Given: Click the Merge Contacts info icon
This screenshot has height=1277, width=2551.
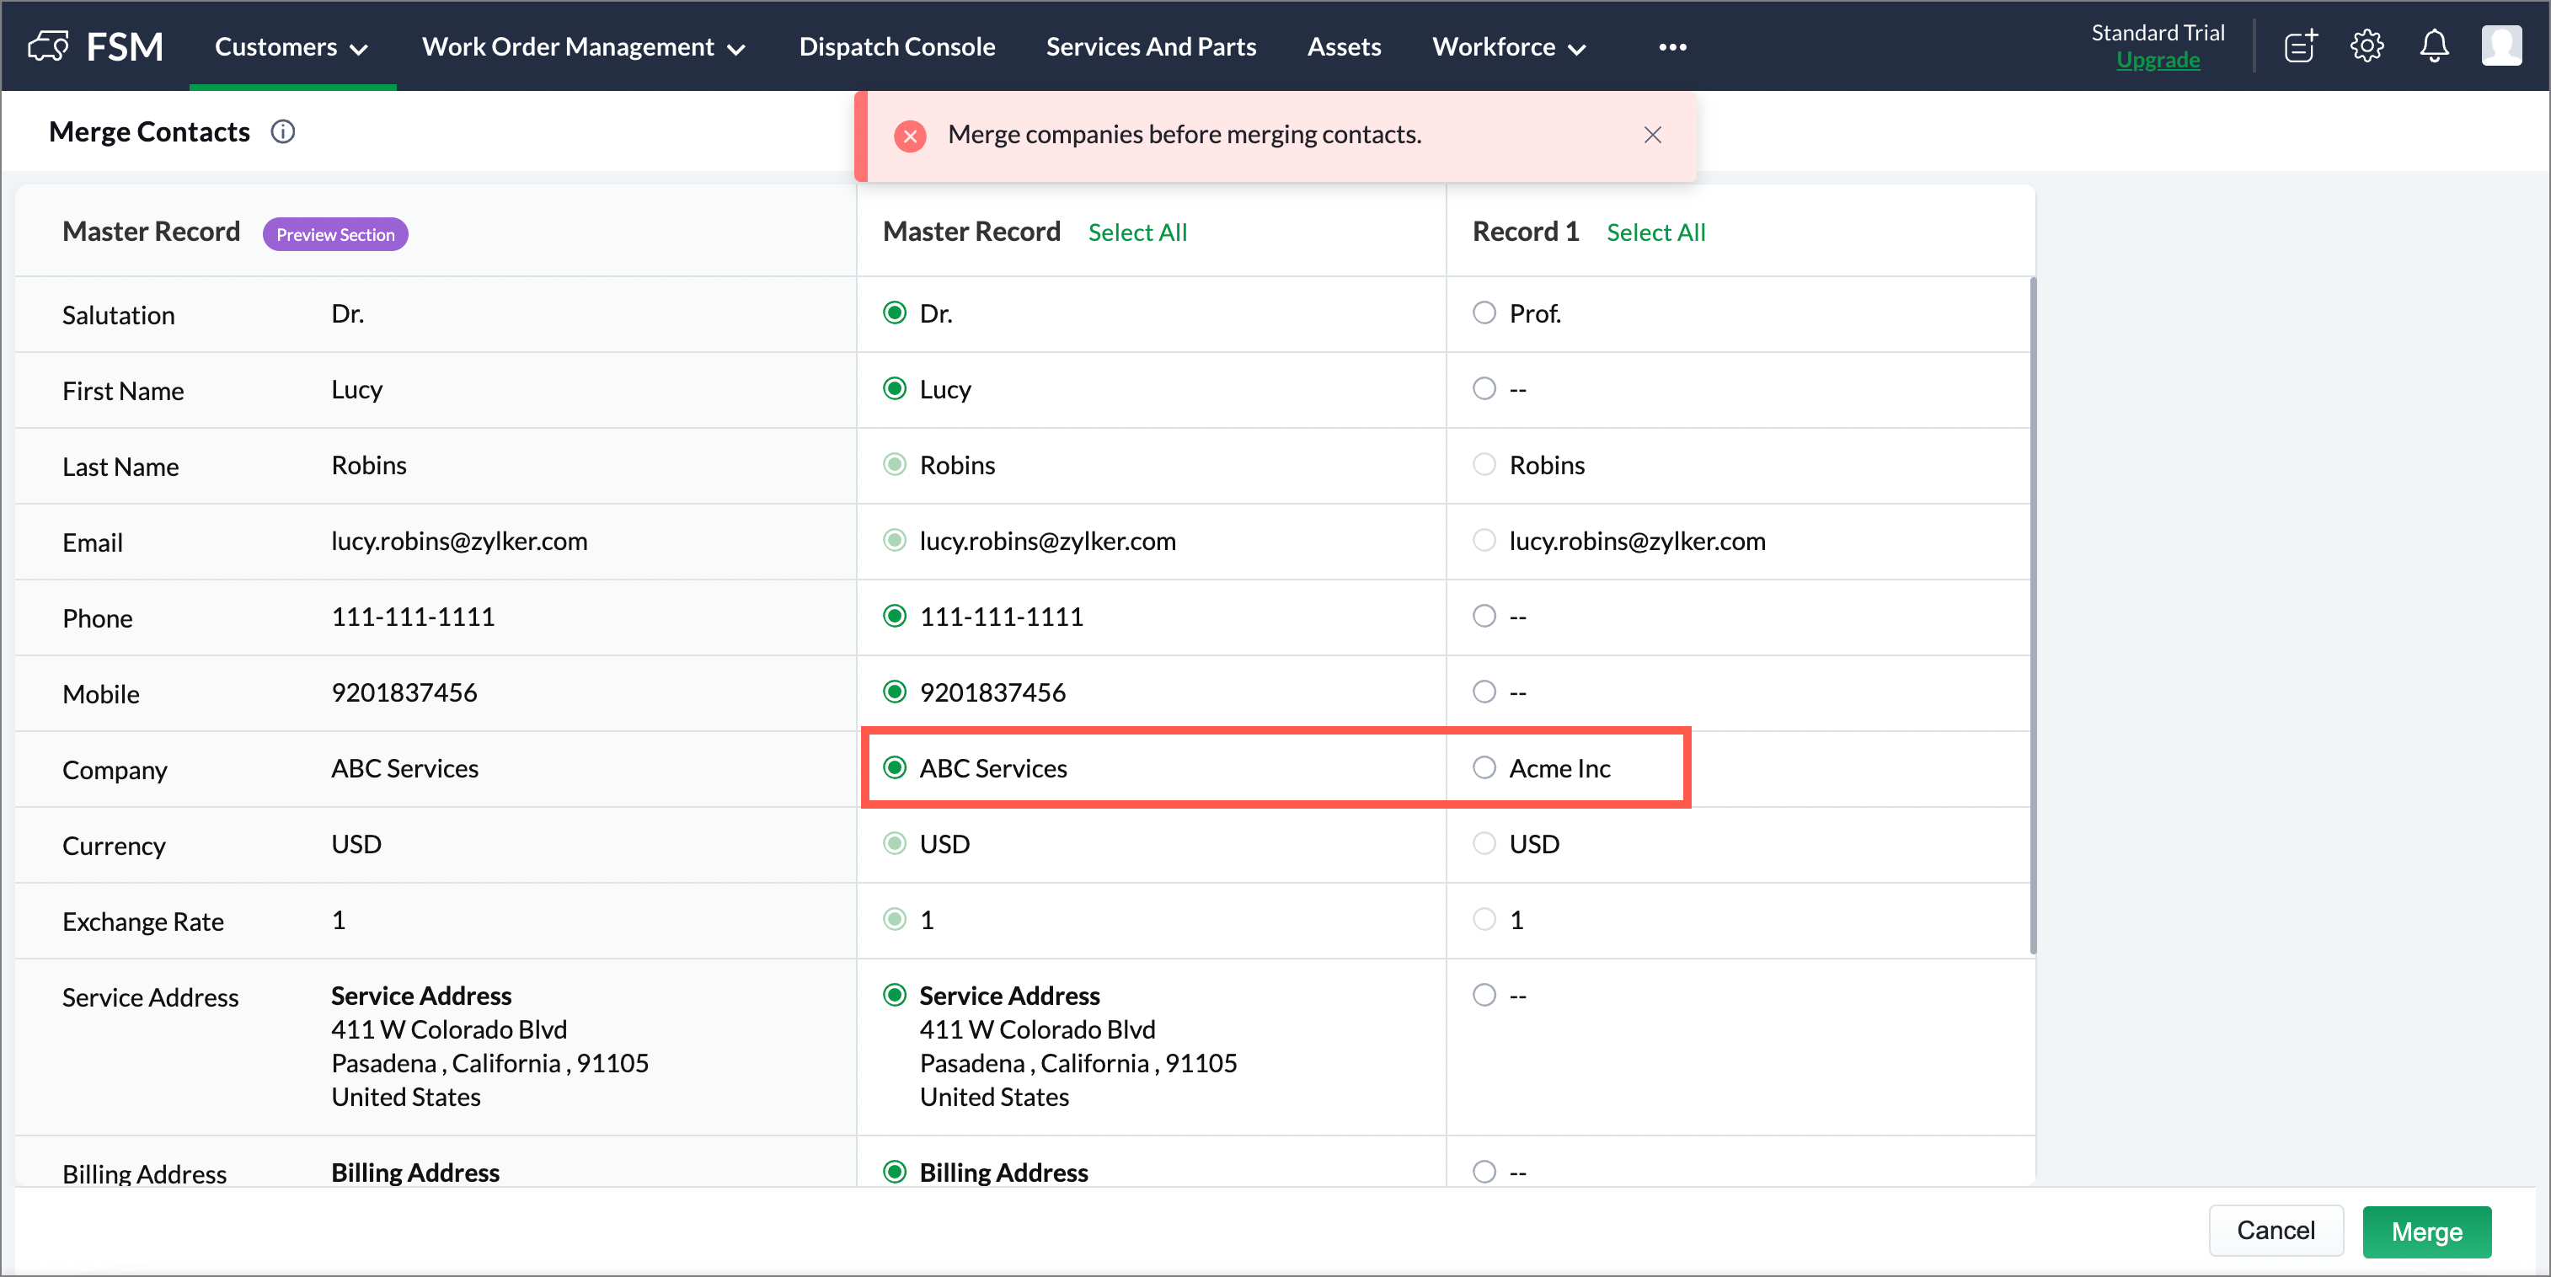Looking at the screenshot, I should [x=283, y=131].
